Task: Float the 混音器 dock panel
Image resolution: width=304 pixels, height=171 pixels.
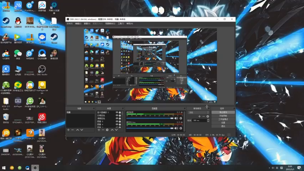Action: (x=184, y=108)
